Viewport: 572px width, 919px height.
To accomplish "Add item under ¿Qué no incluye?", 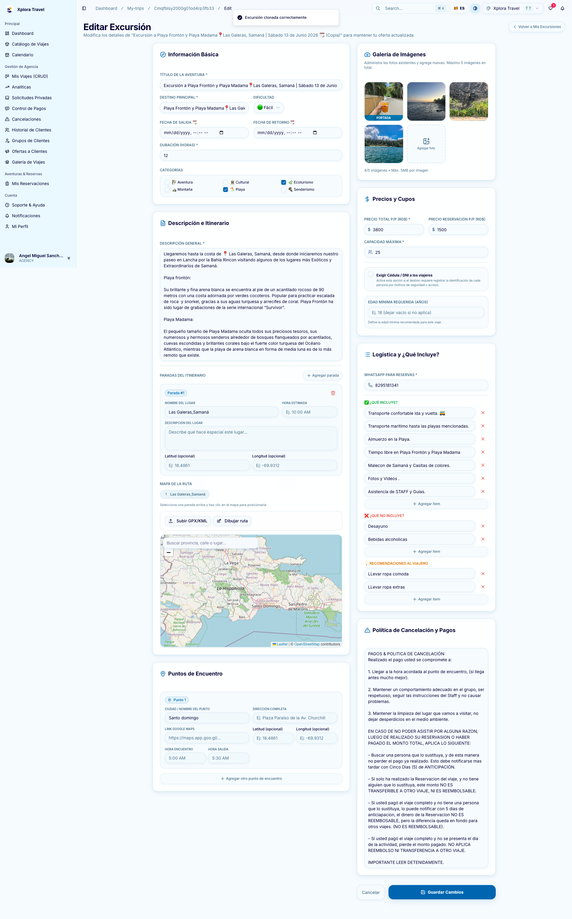I will coord(426,551).
